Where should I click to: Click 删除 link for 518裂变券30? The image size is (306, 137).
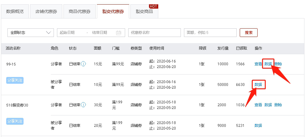[278, 105]
